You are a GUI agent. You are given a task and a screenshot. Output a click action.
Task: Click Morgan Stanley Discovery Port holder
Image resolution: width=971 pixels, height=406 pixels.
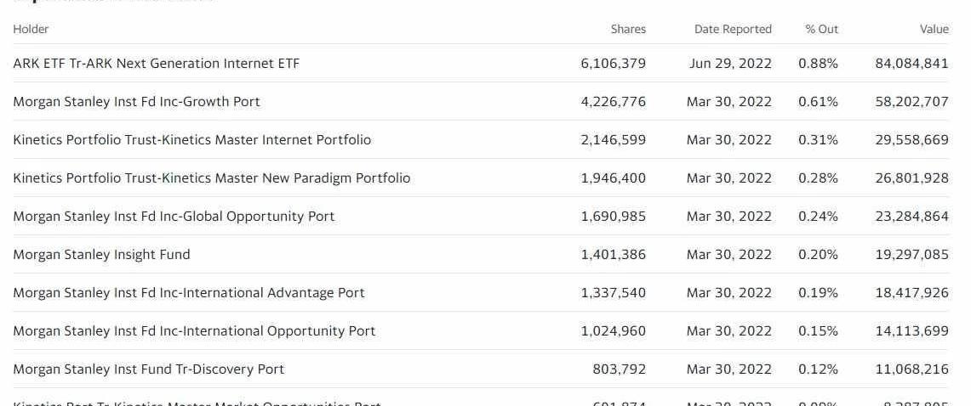[x=148, y=369]
